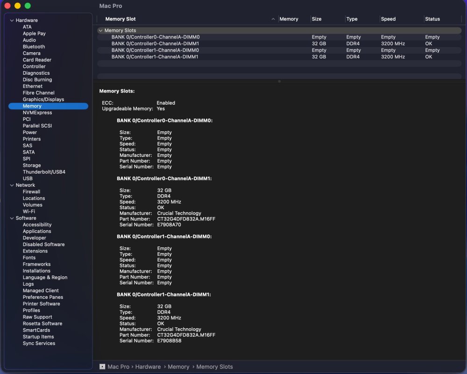Open Camera in the sidebar

32,53
